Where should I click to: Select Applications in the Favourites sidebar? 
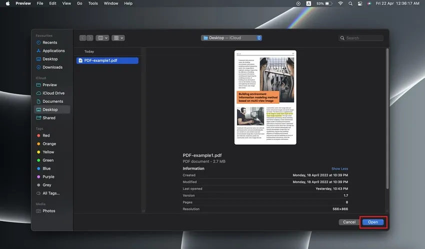53,51
